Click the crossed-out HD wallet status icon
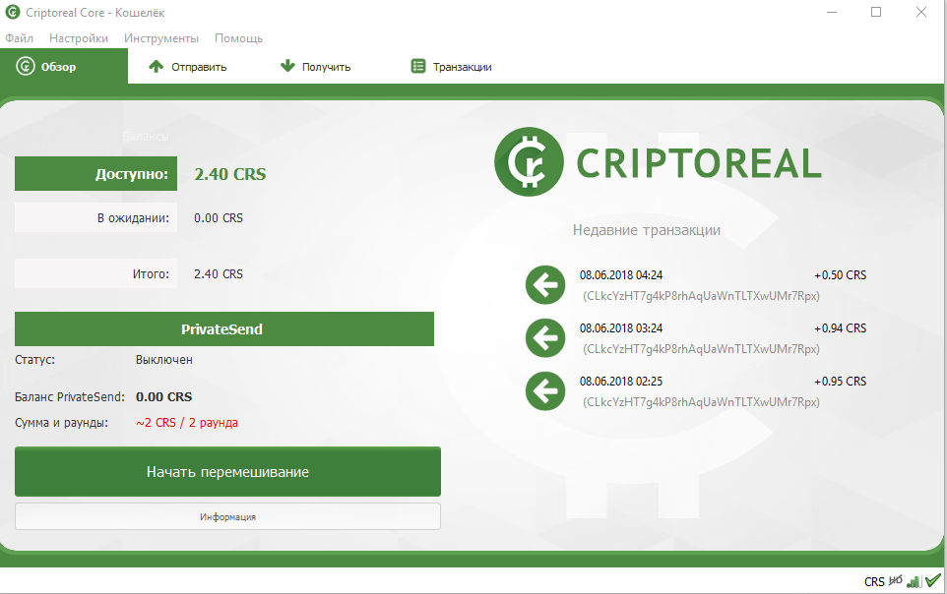The image size is (947, 594). click(896, 580)
